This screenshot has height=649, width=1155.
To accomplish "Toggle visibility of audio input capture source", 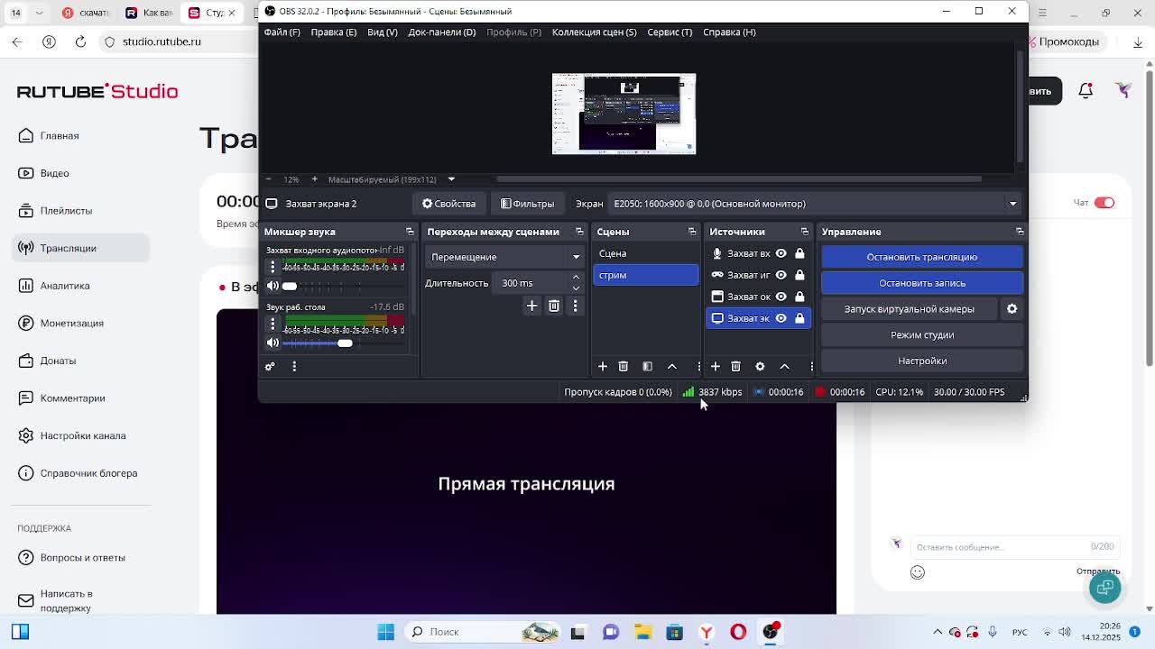I will 781,253.
